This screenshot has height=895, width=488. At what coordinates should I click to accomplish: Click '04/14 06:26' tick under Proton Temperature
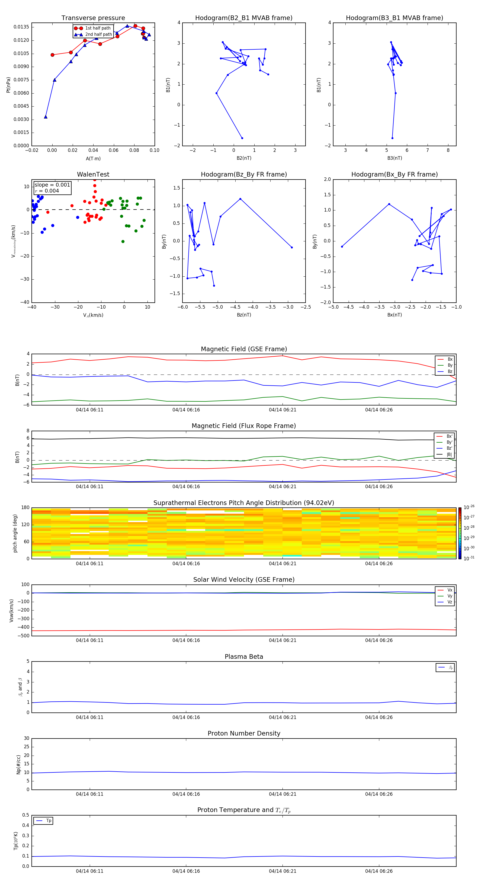pos(379,871)
